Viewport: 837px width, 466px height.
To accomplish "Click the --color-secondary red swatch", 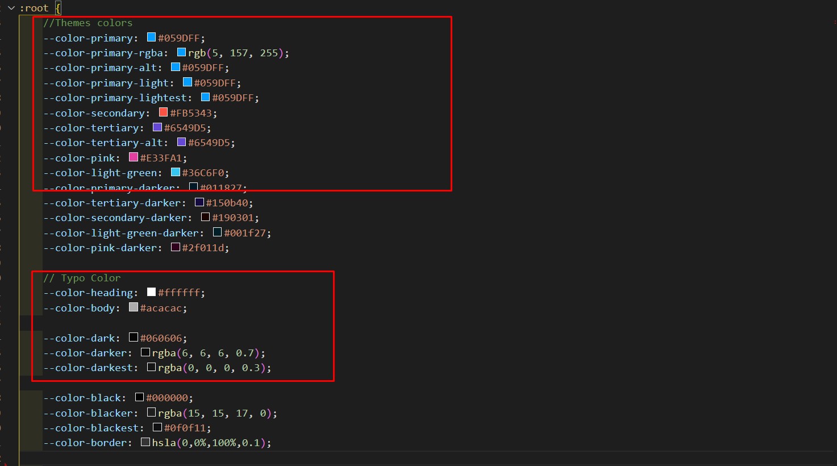I will 163,113.
